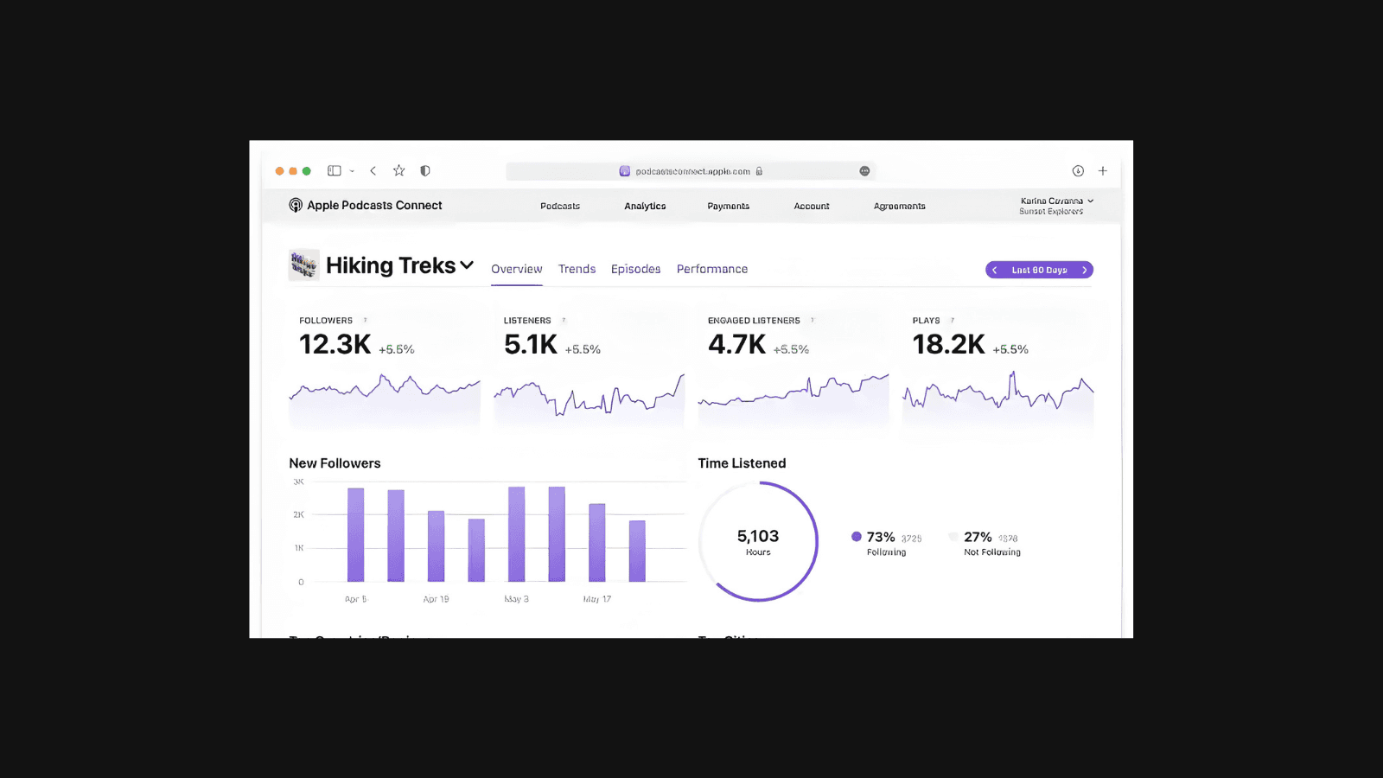The image size is (1383, 778).
Task: Click the Engaged Listeners help question icon
Action: click(x=813, y=320)
